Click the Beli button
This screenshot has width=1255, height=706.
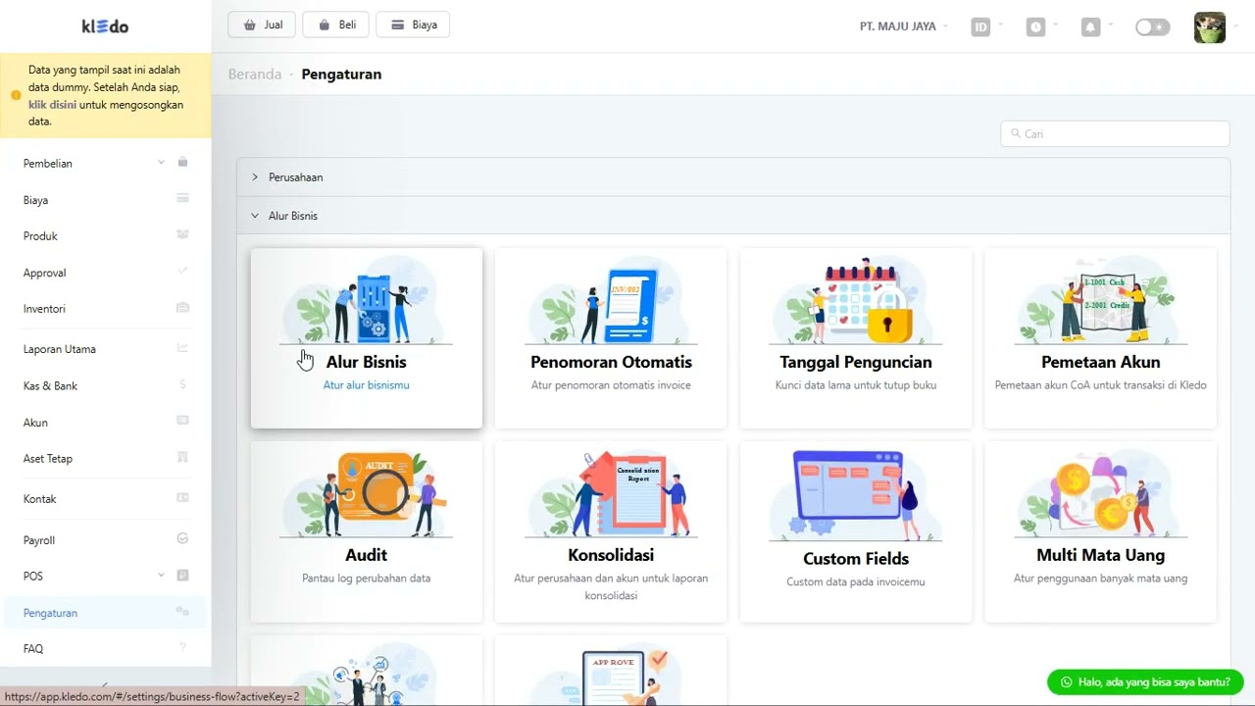336,25
